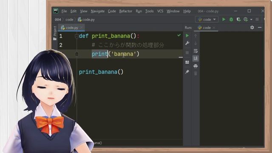Screen dimensions: 272x153
Task: Click the print_banana() call line
Action: tap(101, 72)
